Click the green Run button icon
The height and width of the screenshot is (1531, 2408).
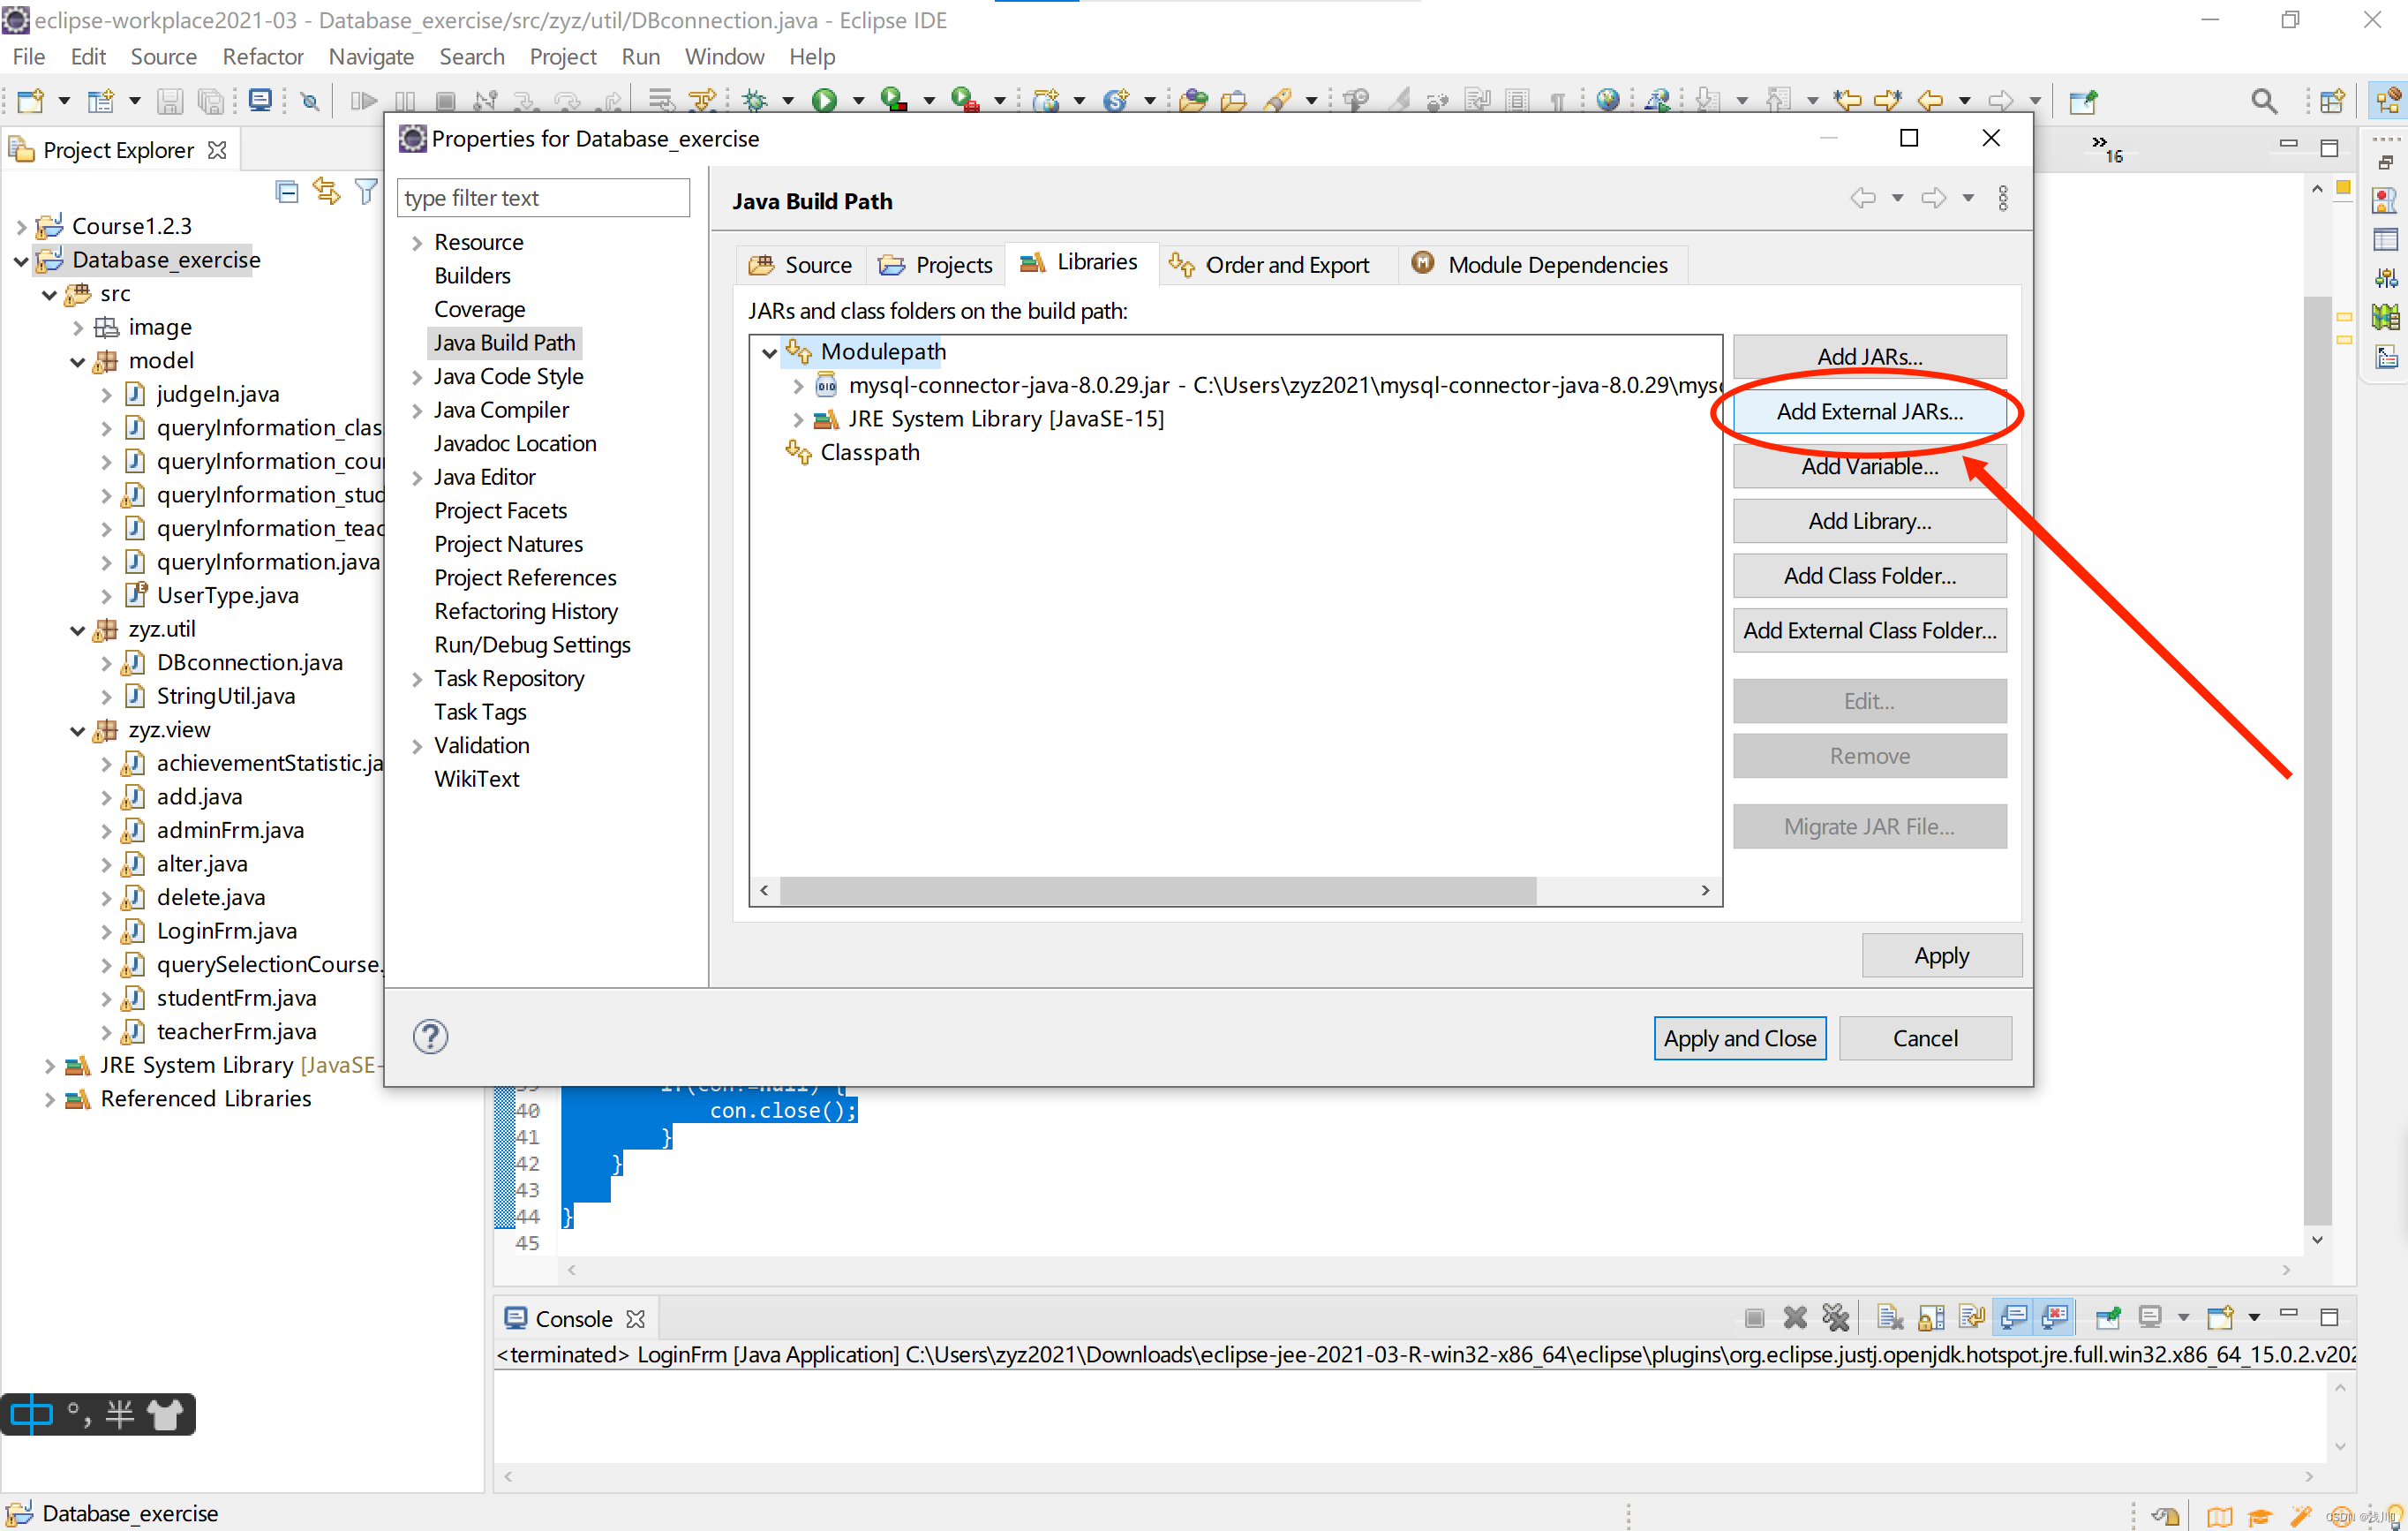[x=824, y=101]
